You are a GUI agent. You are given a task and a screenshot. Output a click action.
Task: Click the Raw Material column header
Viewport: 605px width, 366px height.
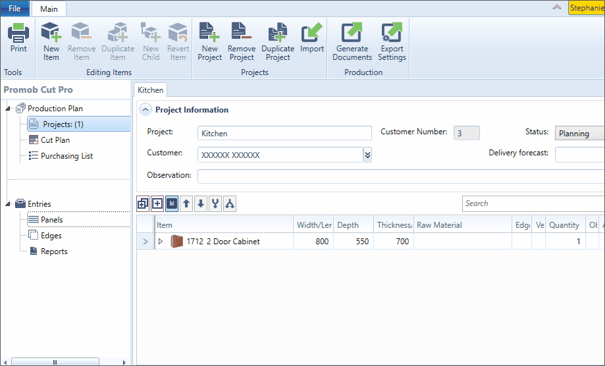pyautogui.click(x=463, y=225)
